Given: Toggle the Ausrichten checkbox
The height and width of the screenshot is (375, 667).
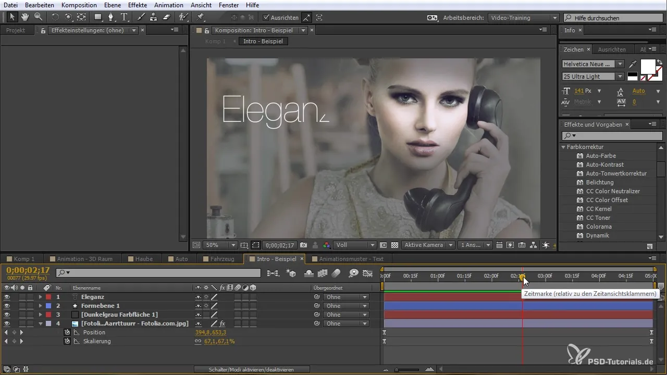Looking at the screenshot, I should pos(266,17).
